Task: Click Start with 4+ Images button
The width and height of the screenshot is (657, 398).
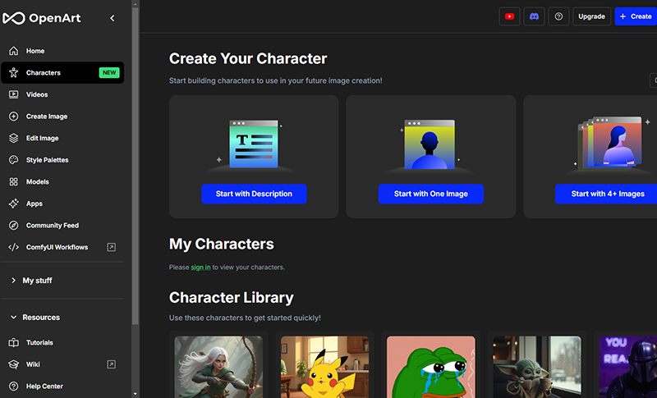Action: [x=608, y=194]
